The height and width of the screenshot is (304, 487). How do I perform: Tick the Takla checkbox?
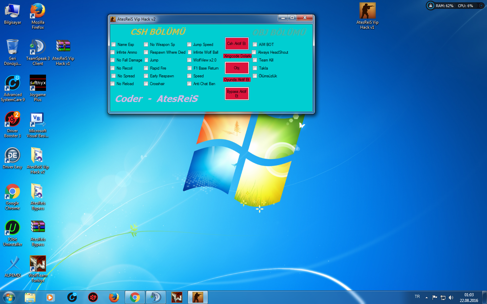click(255, 68)
